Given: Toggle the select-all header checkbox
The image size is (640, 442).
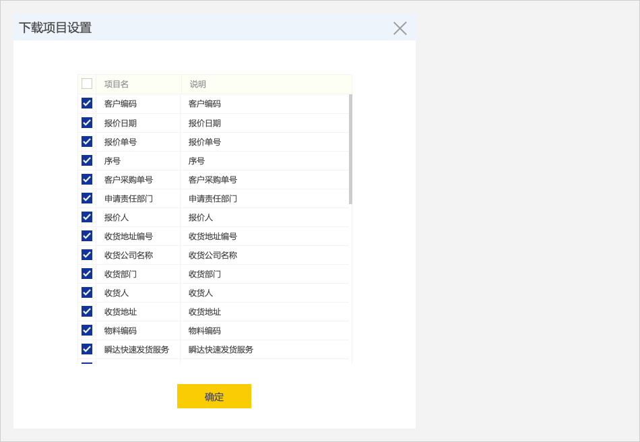Looking at the screenshot, I should point(87,84).
